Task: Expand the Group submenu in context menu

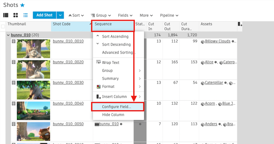Action: pos(119,71)
